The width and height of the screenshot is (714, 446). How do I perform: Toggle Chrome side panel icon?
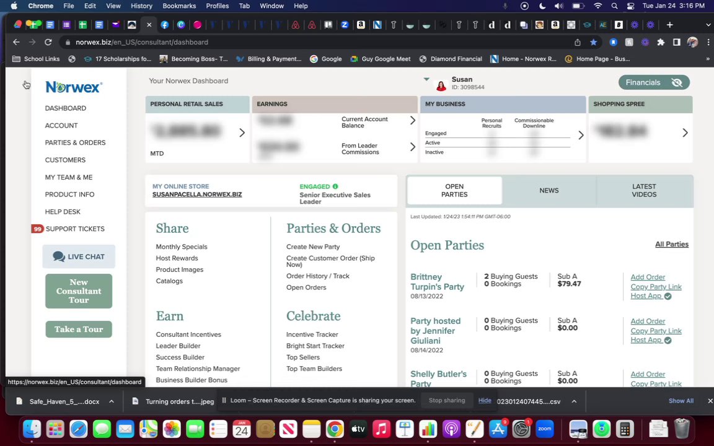click(677, 42)
